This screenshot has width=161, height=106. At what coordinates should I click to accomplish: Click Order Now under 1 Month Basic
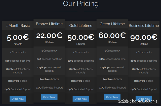point(18,99)
